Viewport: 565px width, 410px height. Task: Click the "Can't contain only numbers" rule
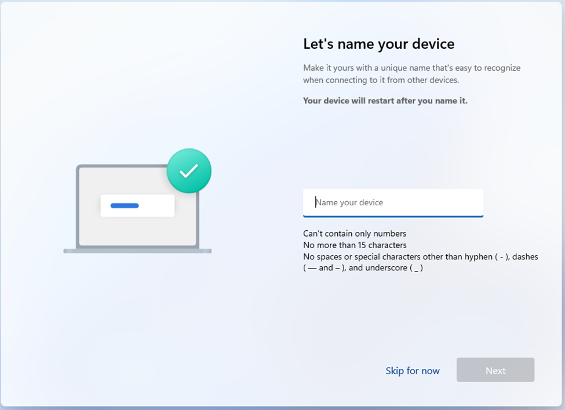click(x=355, y=234)
